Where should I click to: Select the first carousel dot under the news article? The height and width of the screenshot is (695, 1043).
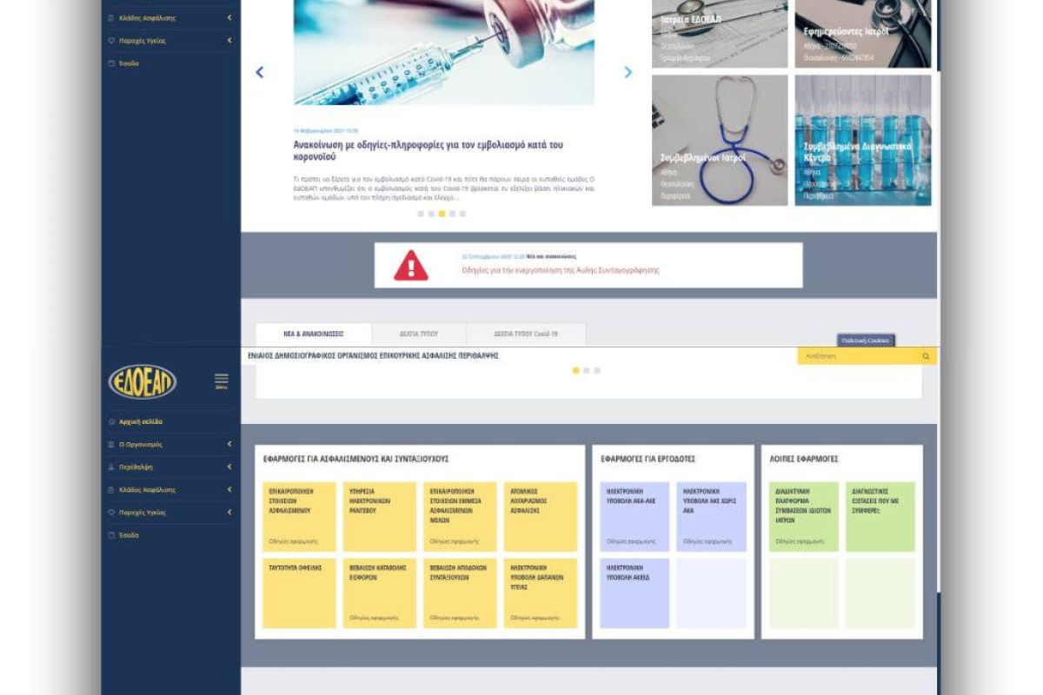pos(421,214)
